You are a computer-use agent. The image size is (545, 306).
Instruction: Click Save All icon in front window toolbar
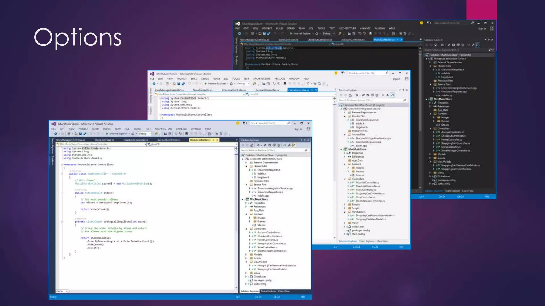85,134
